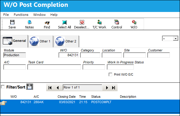This screenshot has width=180, height=116.
Task: Click the Work In Progress Status field
Action: 120,67
